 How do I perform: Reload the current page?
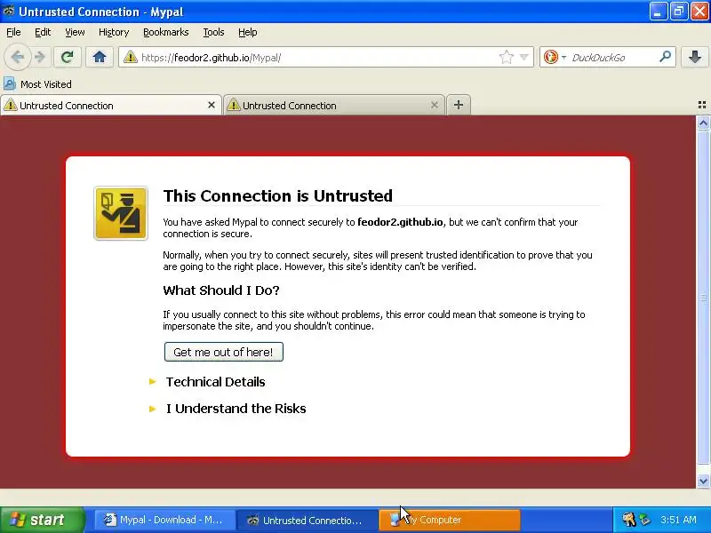(68, 57)
